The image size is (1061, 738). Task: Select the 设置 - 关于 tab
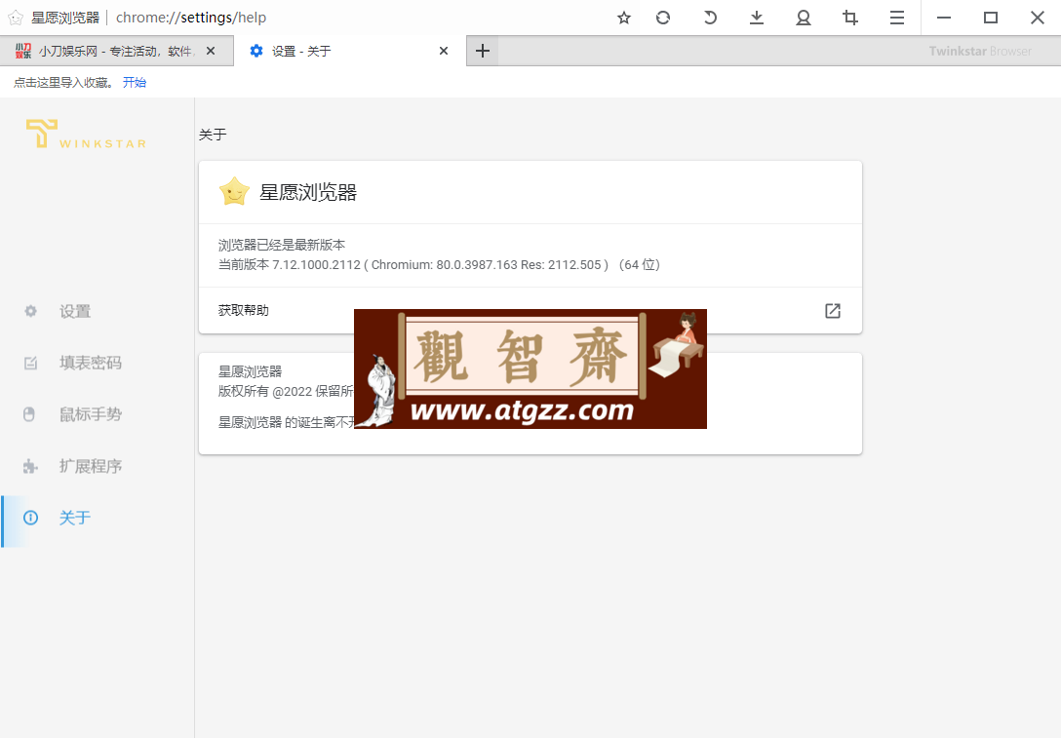pos(350,51)
